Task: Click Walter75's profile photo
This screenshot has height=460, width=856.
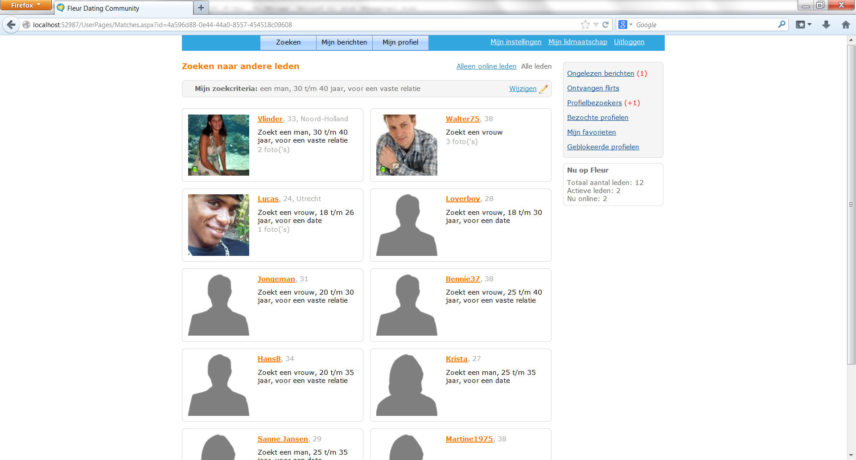Action: (x=407, y=145)
